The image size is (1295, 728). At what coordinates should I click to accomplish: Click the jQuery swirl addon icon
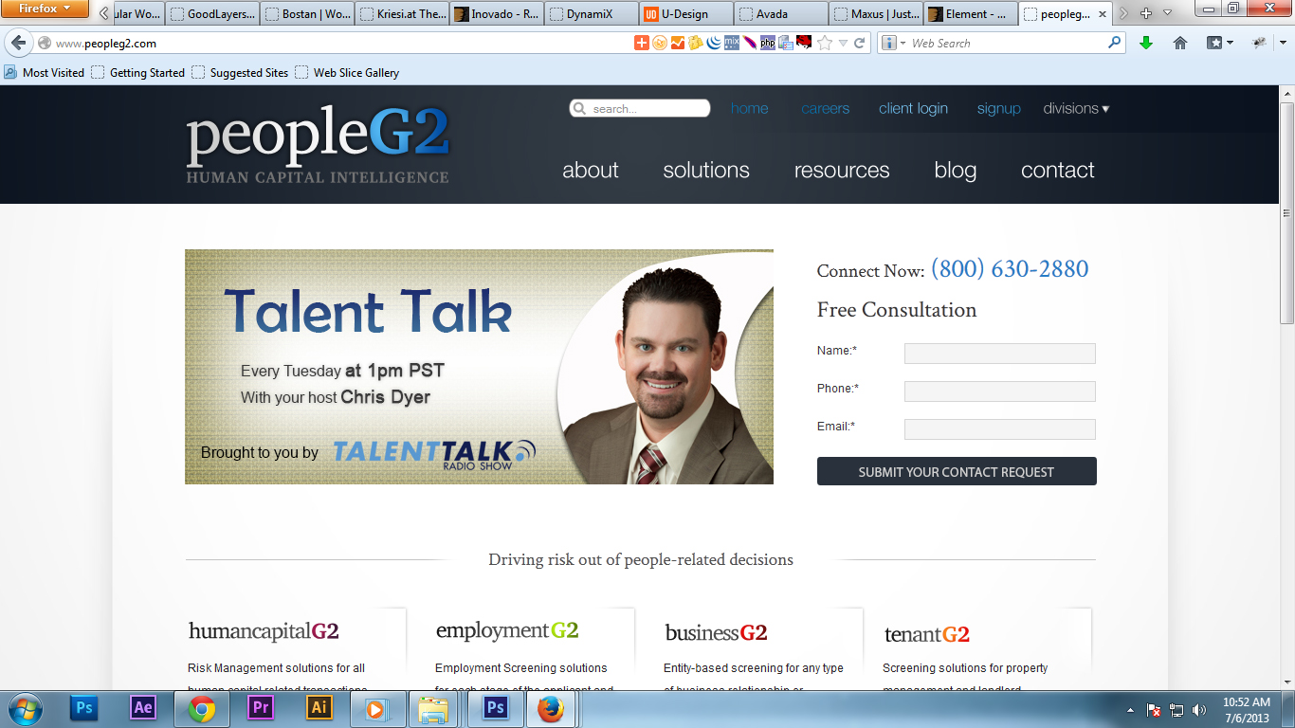pos(714,43)
